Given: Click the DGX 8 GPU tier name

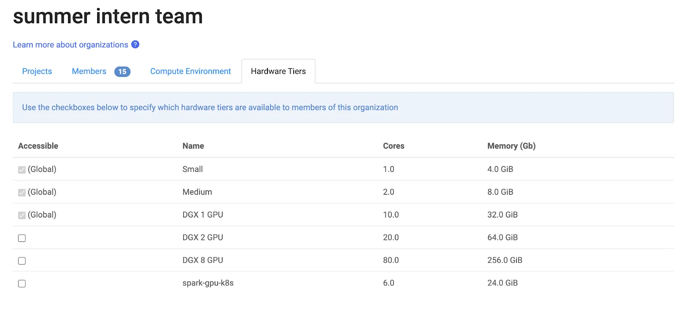Looking at the screenshot, I should point(203,260).
